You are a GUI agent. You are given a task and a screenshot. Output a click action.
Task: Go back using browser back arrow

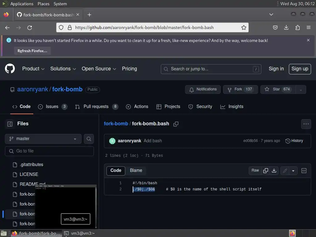tap(7, 27)
